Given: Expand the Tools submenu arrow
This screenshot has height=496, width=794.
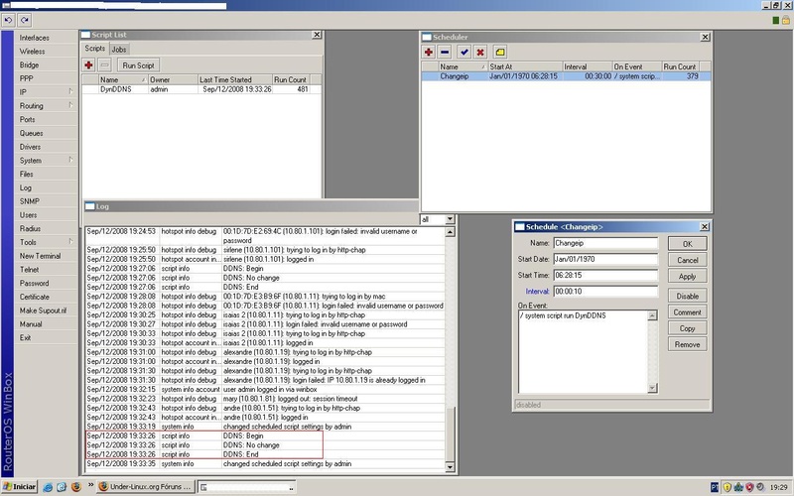Looking at the screenshot, I should pyautogui.click(x=70, y=242).
